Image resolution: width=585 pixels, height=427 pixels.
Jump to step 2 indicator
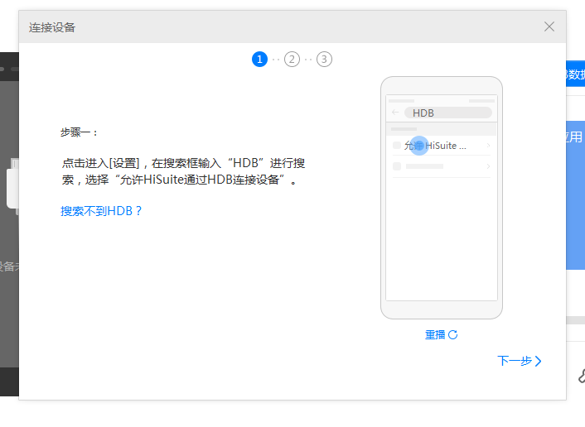(x=292, y=60)
